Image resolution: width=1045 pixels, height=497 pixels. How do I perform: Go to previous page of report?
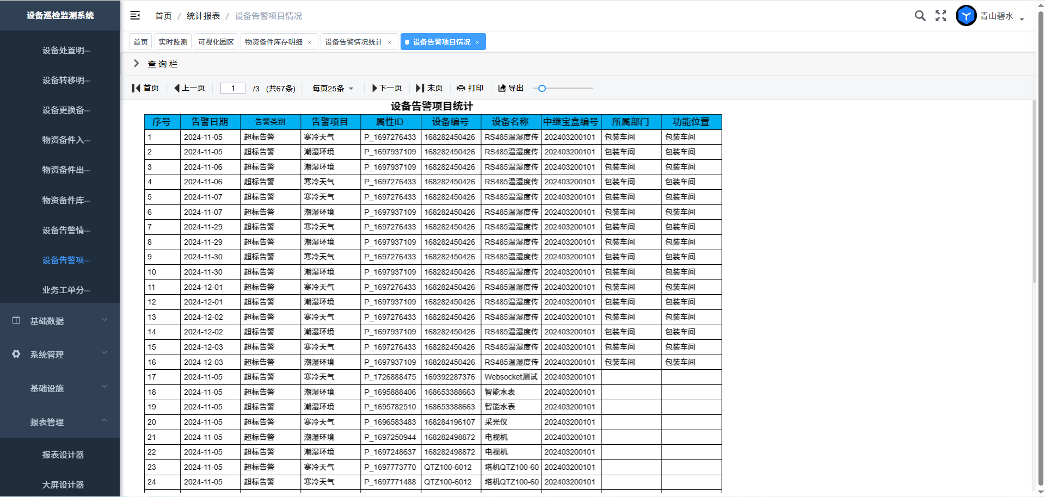tap(189, 88)
